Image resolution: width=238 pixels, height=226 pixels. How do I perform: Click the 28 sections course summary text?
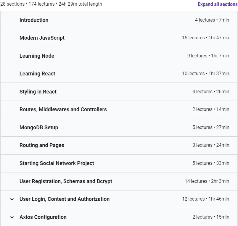(51, 4)
